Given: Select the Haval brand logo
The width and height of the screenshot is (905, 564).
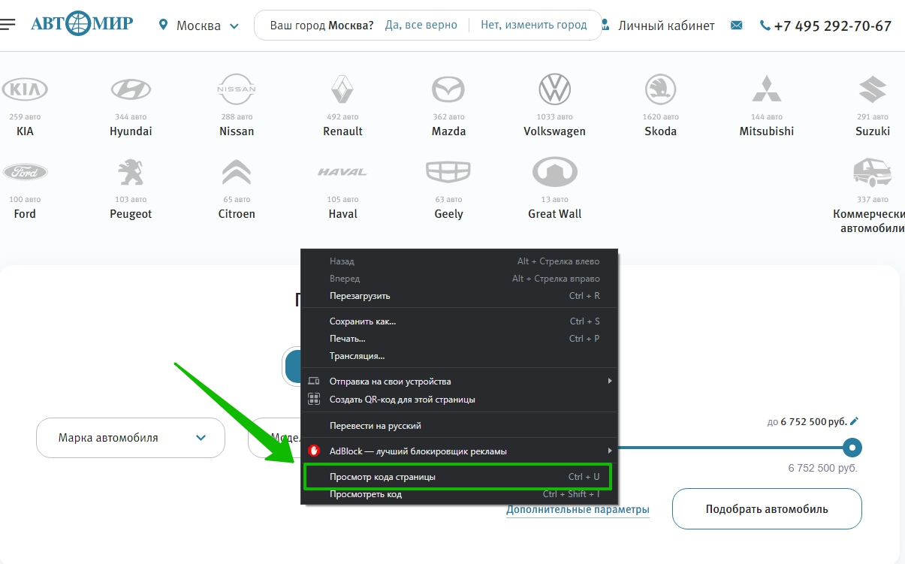Looking at the screenshot, I should click(342, 172).
